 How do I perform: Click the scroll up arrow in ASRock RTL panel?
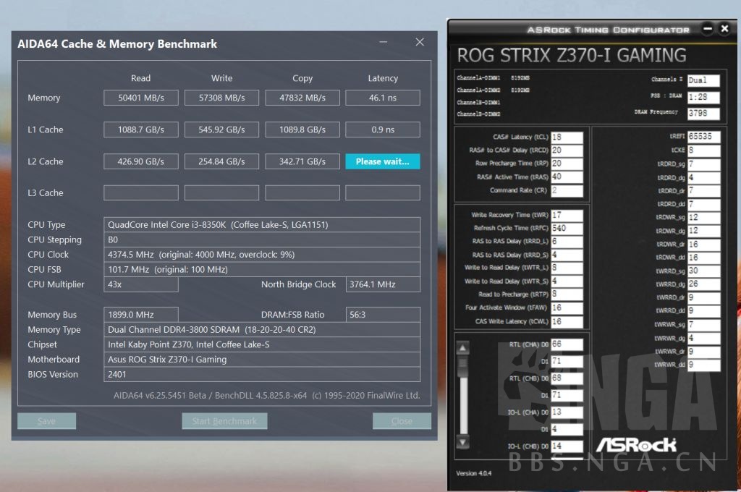click(462, 348)
